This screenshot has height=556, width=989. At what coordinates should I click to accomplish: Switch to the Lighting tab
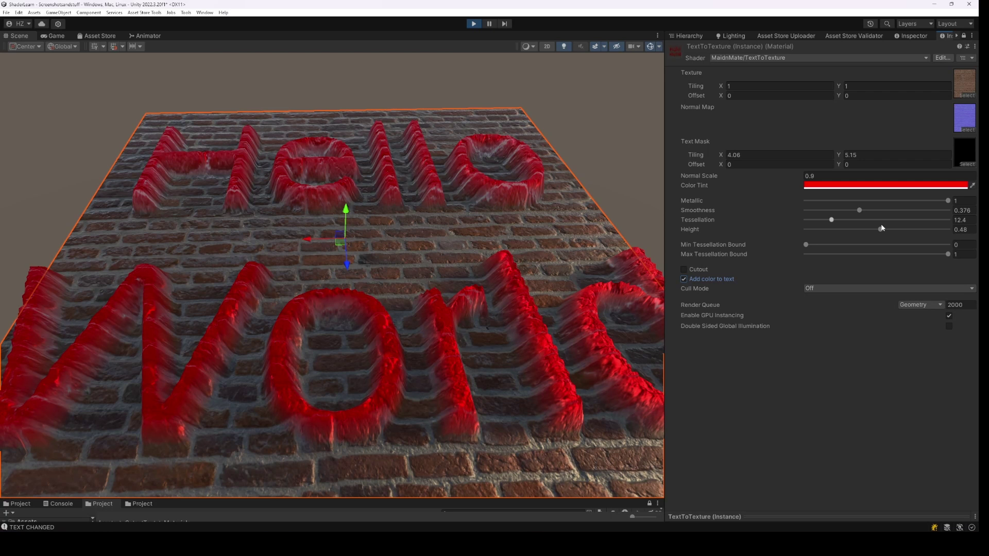coord(730,36)
